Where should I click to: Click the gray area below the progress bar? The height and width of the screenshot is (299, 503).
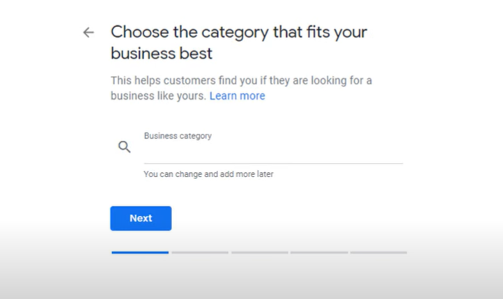251,279
